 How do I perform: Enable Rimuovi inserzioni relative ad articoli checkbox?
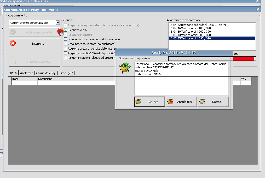[x=65, y=57]
